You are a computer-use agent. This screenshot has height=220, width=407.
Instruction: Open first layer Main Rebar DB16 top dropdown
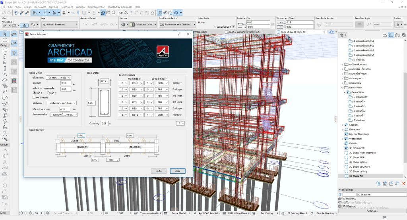click(x=136, y=83)
